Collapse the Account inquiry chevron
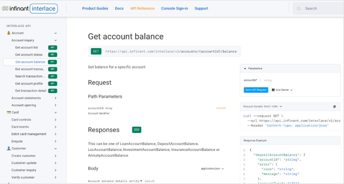Viewport: 344px width, 184px height. (55, 40)
